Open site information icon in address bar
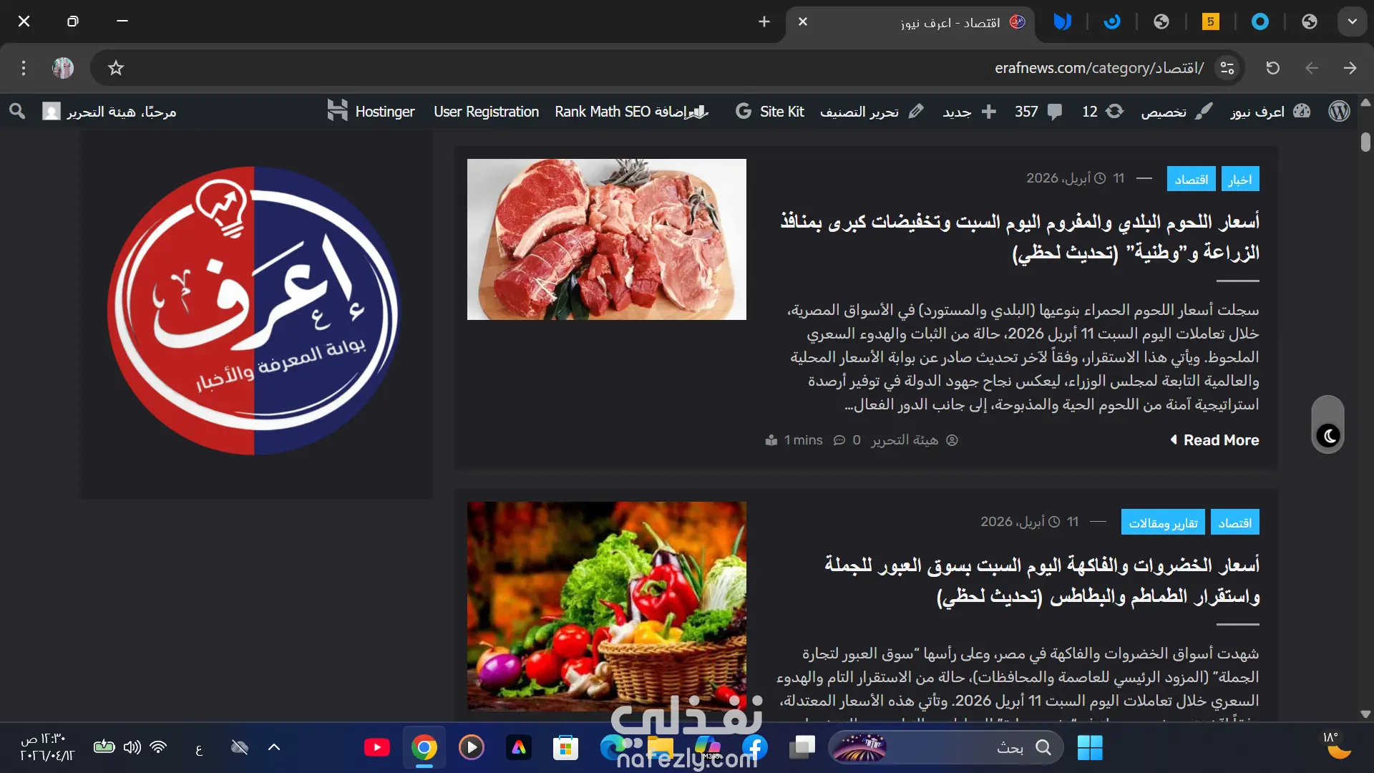This screenshot has height=773, width=1374. 1227,68
